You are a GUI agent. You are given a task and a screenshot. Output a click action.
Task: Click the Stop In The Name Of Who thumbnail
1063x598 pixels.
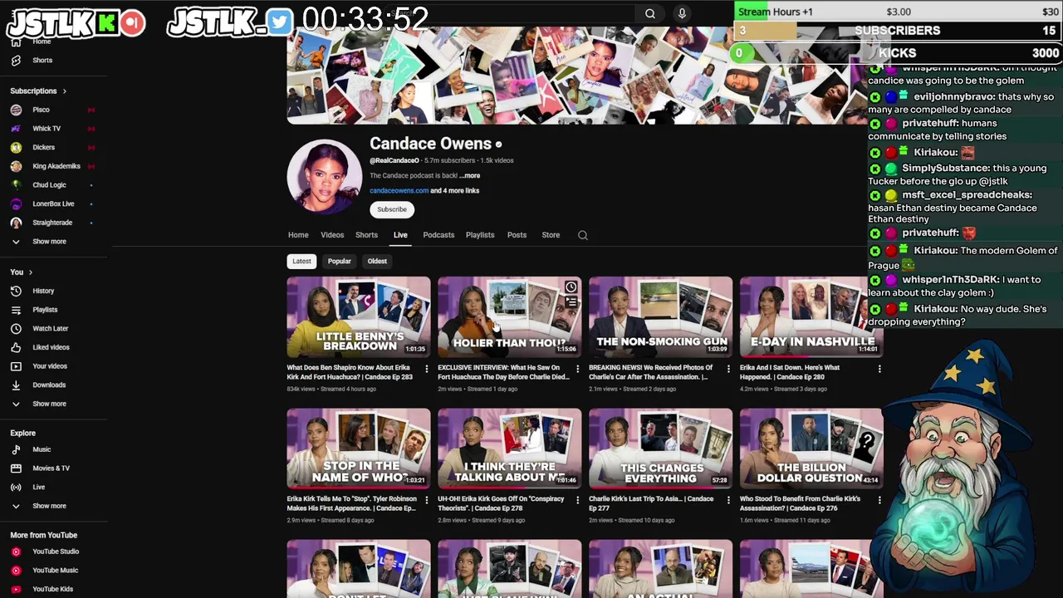pos(359,448)
